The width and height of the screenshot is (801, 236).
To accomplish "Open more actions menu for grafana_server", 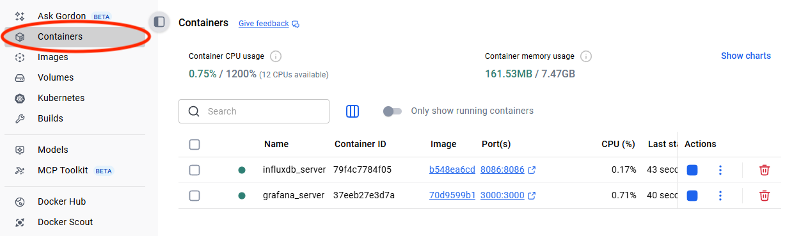I will coord(720,196).
